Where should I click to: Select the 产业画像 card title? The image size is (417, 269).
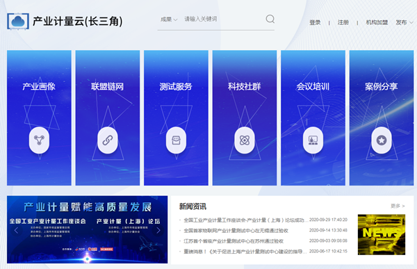[x=39, y=86]
